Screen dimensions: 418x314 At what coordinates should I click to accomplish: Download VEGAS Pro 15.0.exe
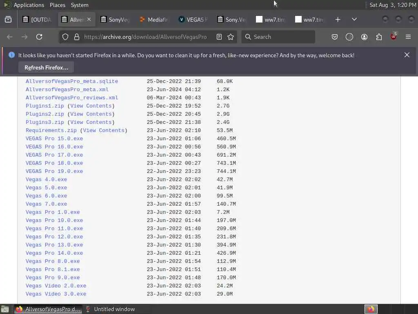[x=54, y=139]
